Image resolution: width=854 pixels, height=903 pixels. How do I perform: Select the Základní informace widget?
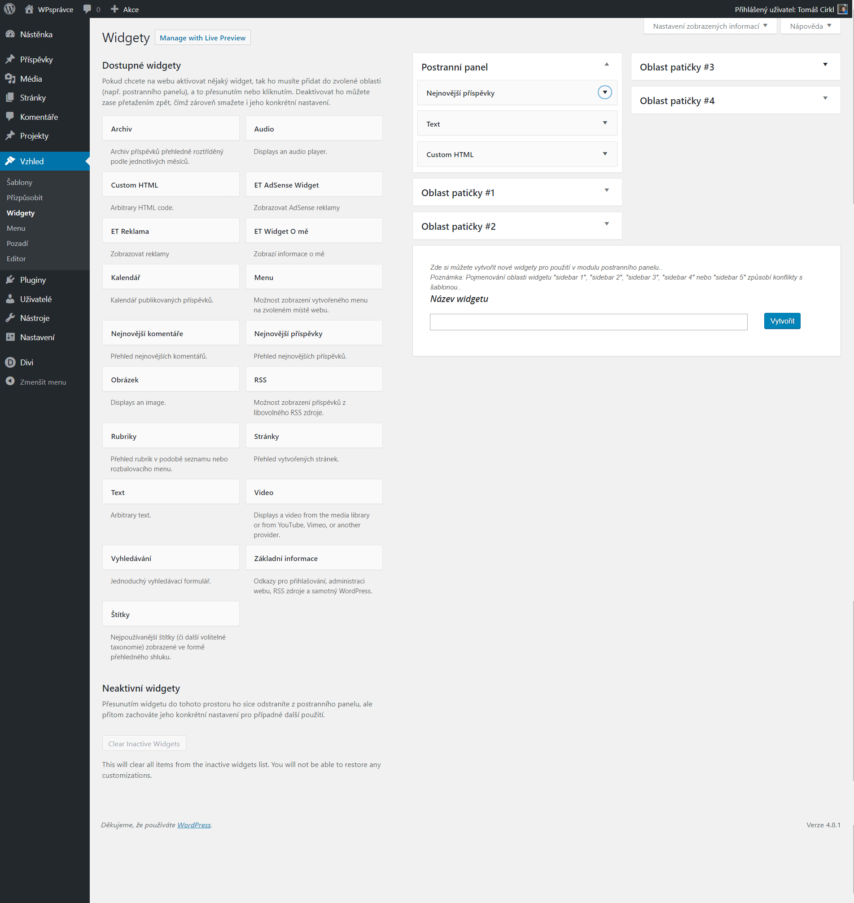pos(314,558)
